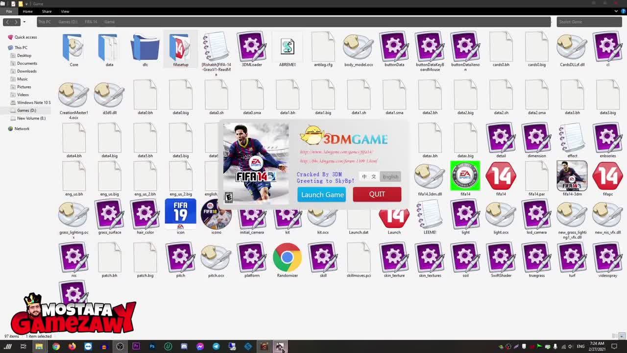627x353 pixels.
Task: Select Network in the sidebar
Action: click(x=22, y=128)
